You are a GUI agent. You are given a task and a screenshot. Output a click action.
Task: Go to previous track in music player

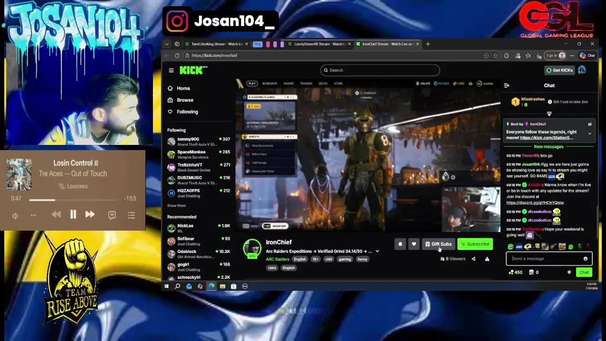coord(56,215)
